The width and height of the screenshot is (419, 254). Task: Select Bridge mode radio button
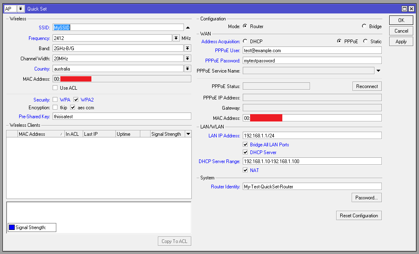click(364, 27)
